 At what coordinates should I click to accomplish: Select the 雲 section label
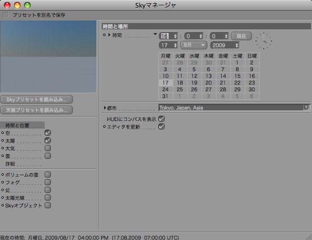[x=8, y=156]
